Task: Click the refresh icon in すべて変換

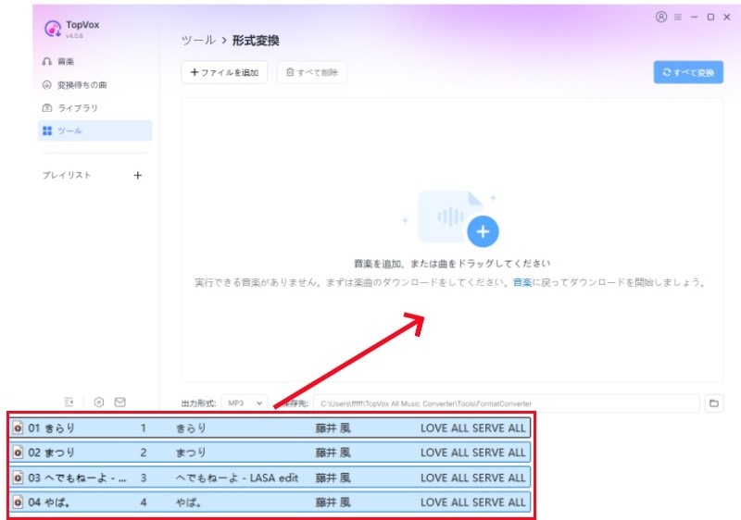Action: [x=667, y=72]
